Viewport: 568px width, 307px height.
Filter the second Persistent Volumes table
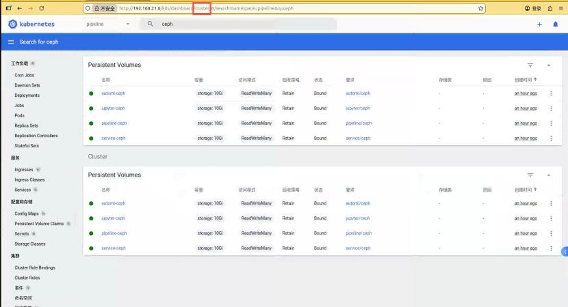[x=530, y=175]
